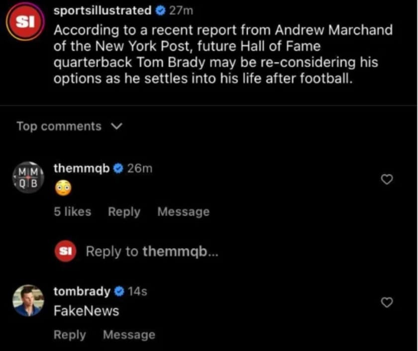Message themmqb from their comment
Screen dimensions: 418x351
point(183,211)
